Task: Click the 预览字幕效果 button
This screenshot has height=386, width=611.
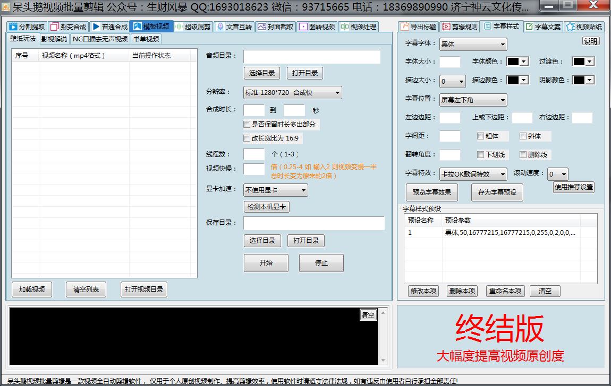Action: pyautogui.click(x=432, y=192)
